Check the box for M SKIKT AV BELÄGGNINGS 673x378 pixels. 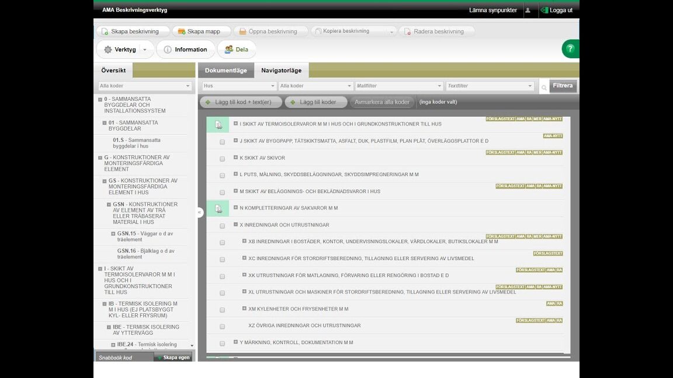pyautogui.click(x=223, y=192)
